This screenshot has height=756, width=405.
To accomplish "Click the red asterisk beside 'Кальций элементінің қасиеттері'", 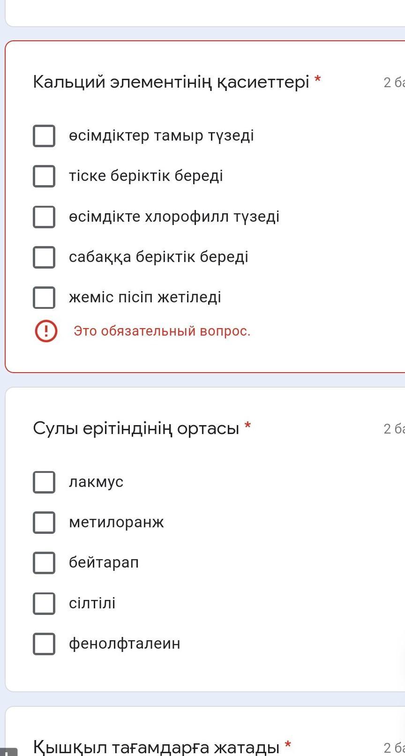I will coord(318,79).
